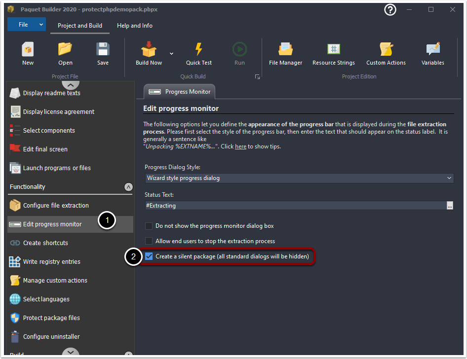Open Write registry entries page
The height and width of the screenshot is (359, 467).
tap(70, 262)
